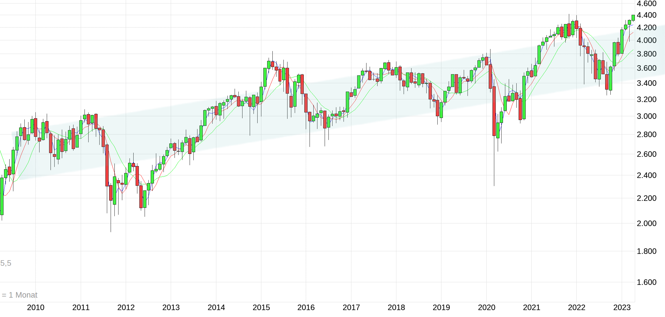Click the '= 1 Monat' interval label
Viewport: 665px width, 317px height.
[19, 295]
